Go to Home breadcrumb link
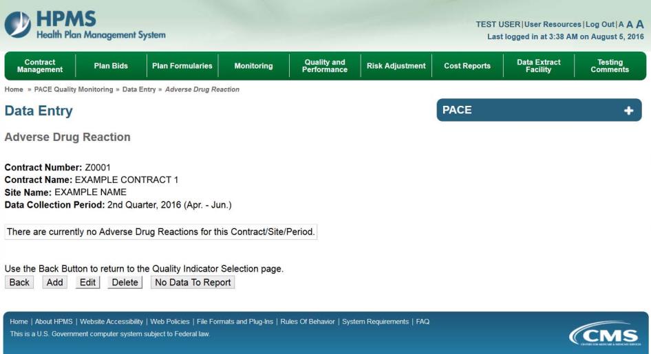This screenshot has height=354, width=651. [14, 89]
